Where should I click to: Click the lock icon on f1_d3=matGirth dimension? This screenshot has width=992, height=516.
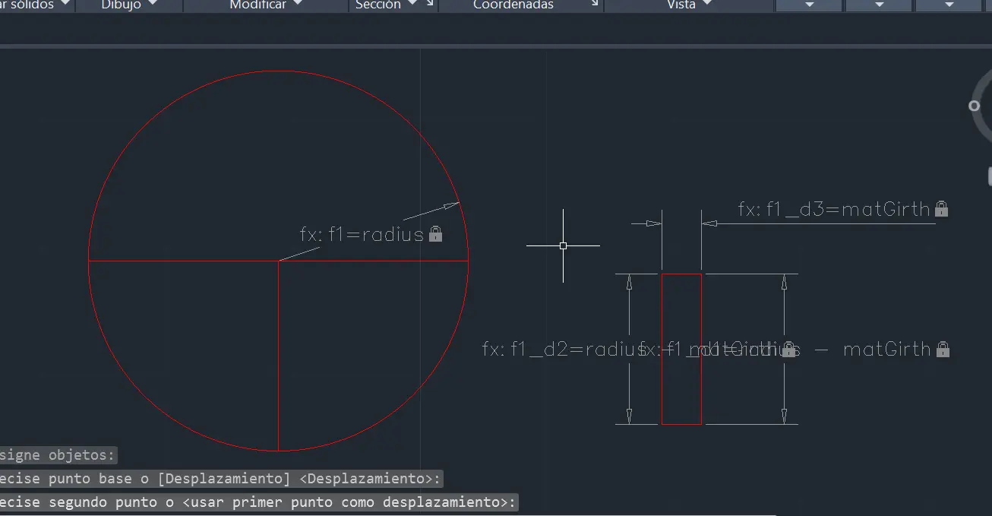point(941,209)
